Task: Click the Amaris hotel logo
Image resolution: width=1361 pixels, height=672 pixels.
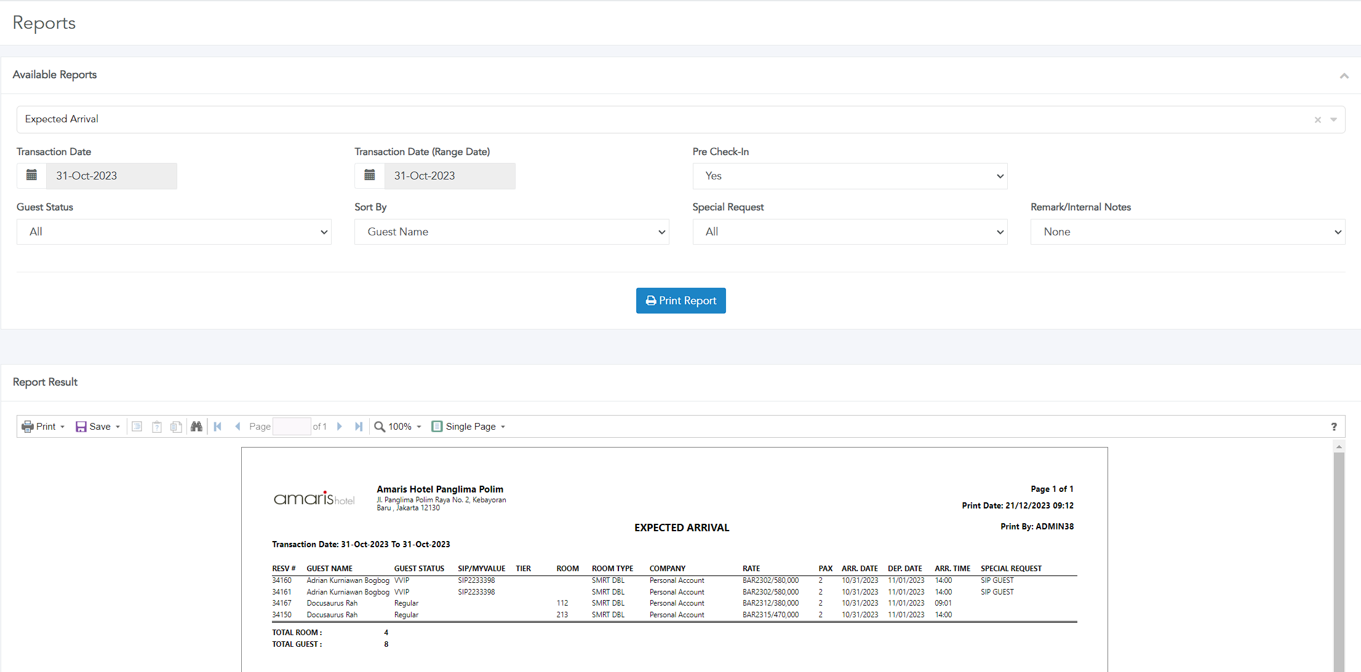Action: tap(314, 498)
